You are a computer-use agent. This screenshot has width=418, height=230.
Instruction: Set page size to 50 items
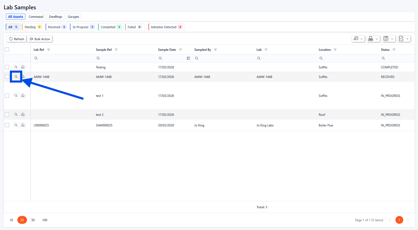click(33, 220)
